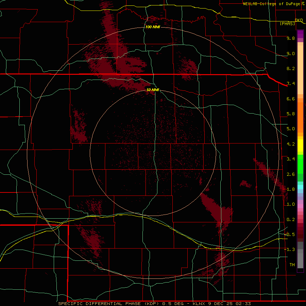This screenshot has height=306, width=306.
Task: Click the 6.6 scale value
Action: [x=291, y=99]
